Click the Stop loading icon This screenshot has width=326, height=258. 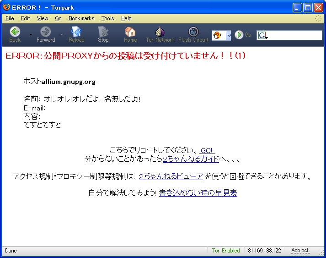tap(103, 32)
